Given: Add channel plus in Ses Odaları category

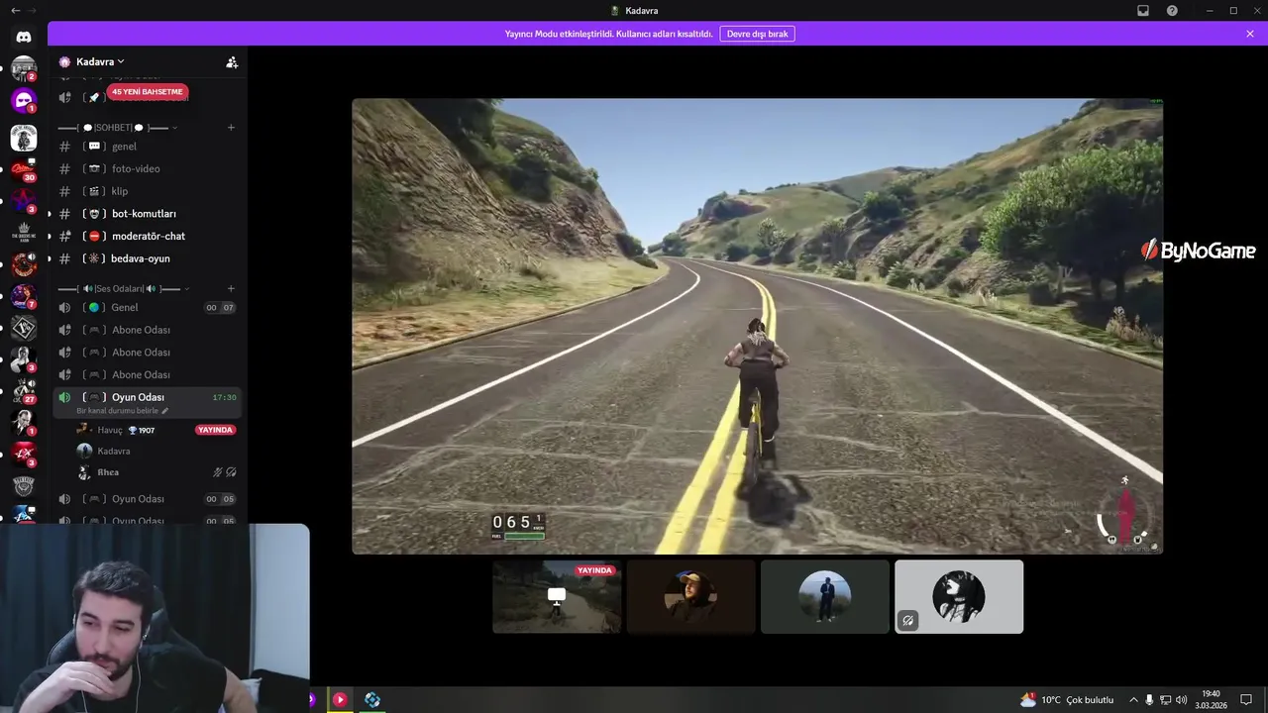Looking at the screenshot, I should pyautogui.click(x=231, y=288).
